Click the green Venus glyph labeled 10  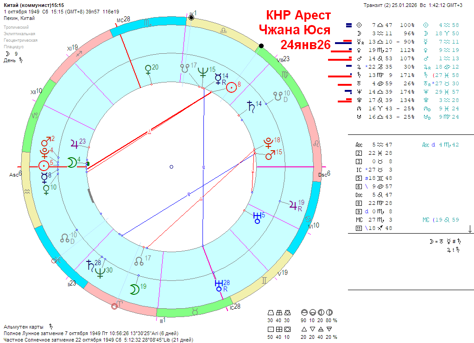(46, 190)
